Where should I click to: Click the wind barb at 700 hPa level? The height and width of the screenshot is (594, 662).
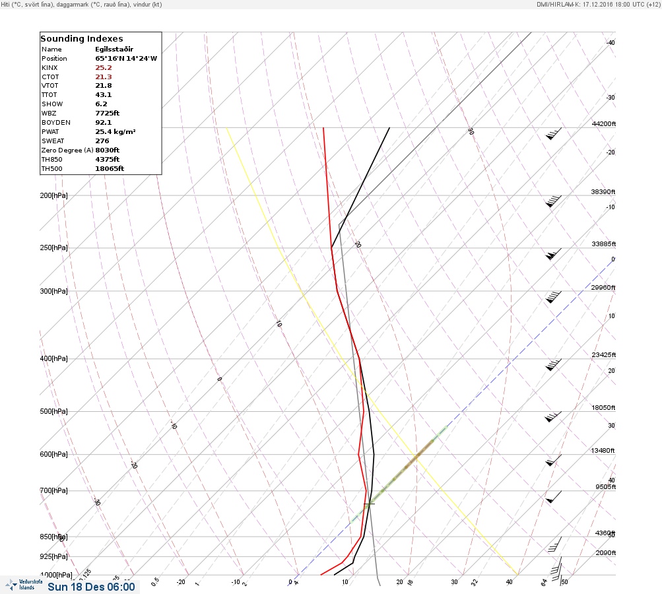554,496
